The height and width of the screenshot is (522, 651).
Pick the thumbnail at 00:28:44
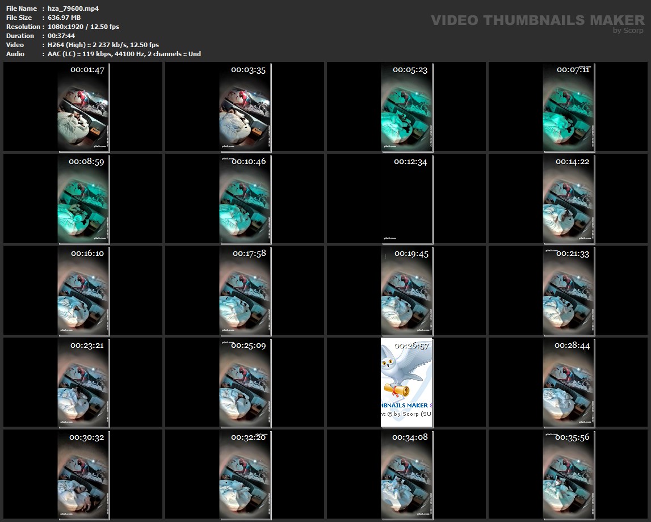[568, 382]
